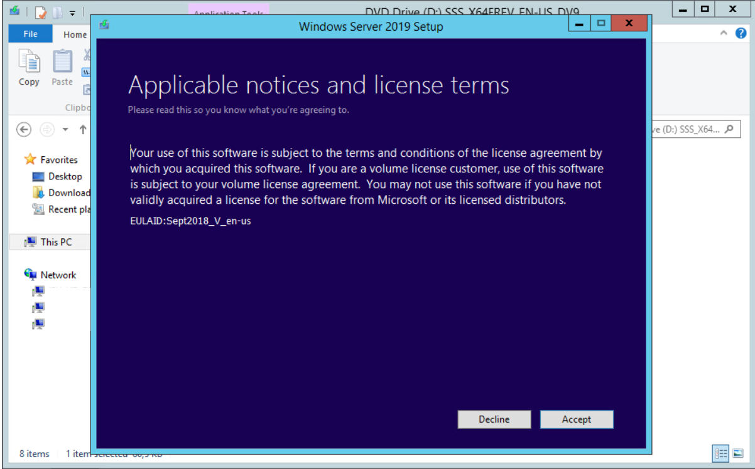This screenshot has width=755, height=469.
Task: Click the 'Applicable notices and license terms' heading
Action: [318, 85]
